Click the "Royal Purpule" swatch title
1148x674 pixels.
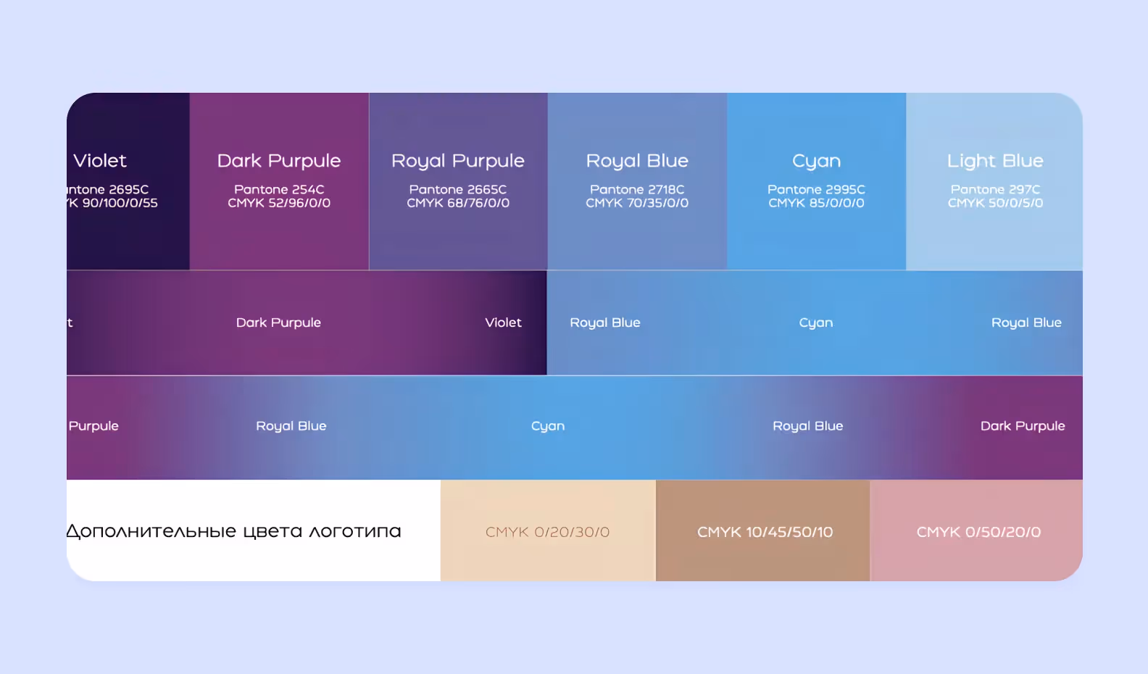(x=458, y=161)
